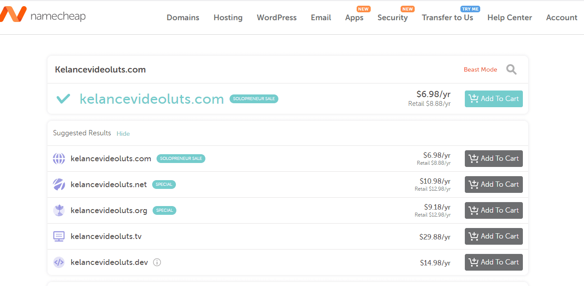Click the $10.98/yr price
584x286 pixels.
tap(435, 181)
